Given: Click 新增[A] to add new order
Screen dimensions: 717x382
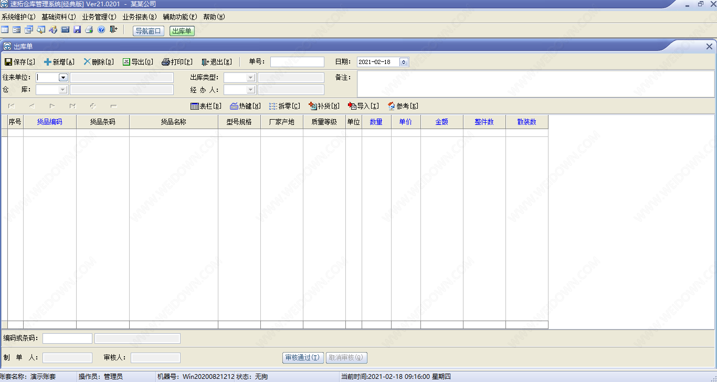Looking at the screenshot, I should pyautogui.click(x=59, y=62).
